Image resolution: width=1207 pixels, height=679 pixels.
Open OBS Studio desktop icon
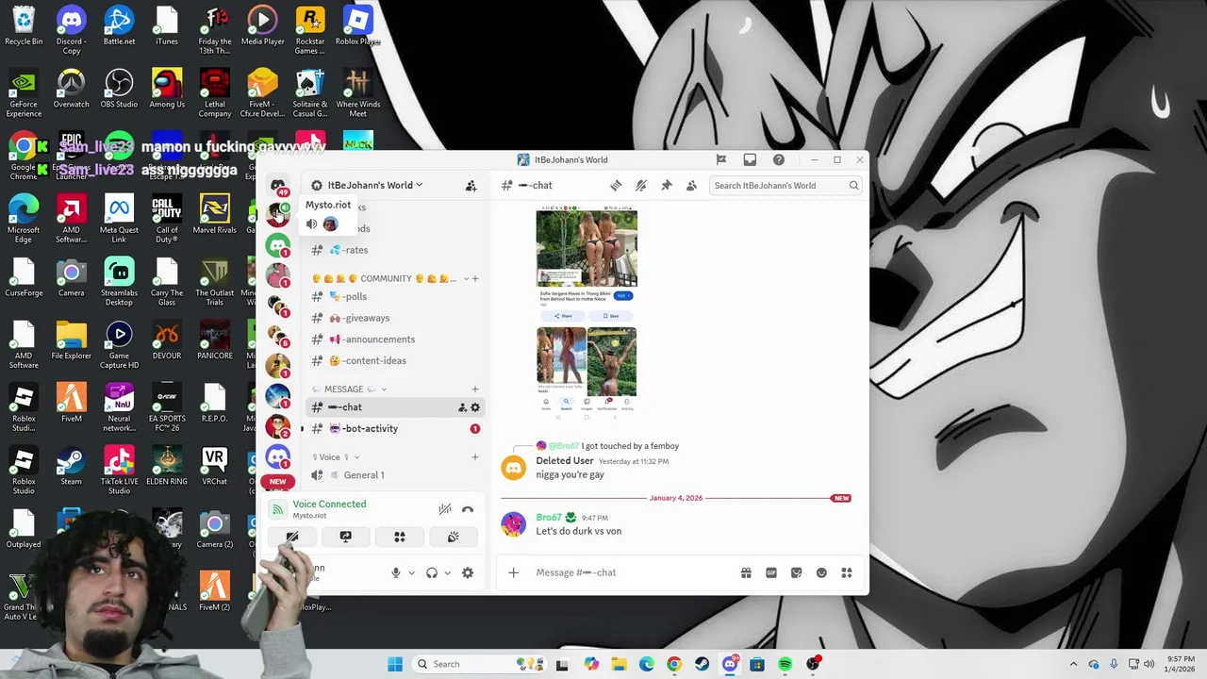click(119, 90)
